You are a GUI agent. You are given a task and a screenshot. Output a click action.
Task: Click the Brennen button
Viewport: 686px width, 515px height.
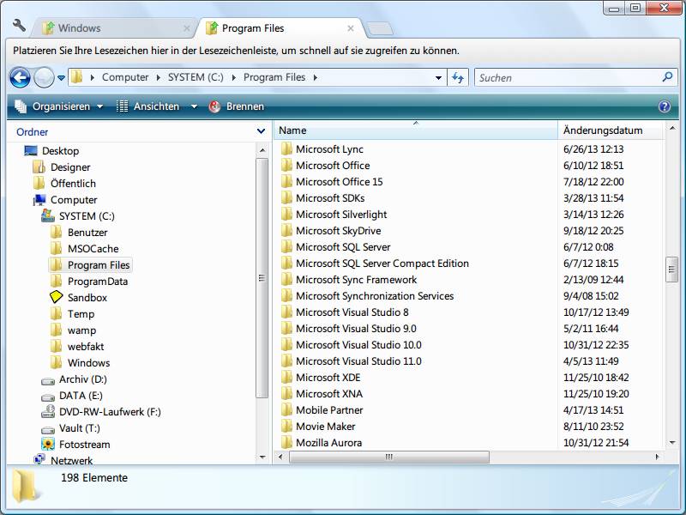[237, 106]
